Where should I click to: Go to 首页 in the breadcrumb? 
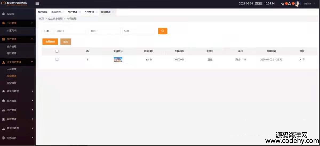[41, 19]
